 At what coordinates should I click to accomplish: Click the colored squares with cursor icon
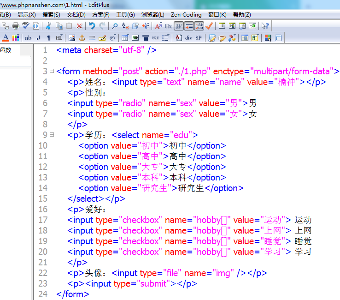268,38
